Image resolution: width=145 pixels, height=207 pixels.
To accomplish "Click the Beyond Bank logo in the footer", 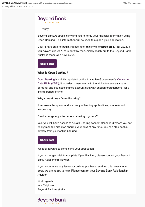I will (52, 201).
